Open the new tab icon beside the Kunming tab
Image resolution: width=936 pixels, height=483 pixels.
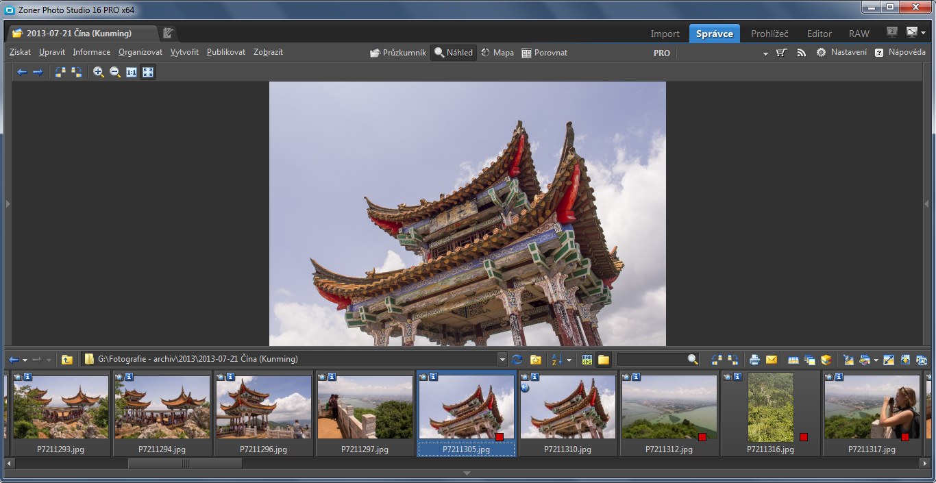[168, 33]
